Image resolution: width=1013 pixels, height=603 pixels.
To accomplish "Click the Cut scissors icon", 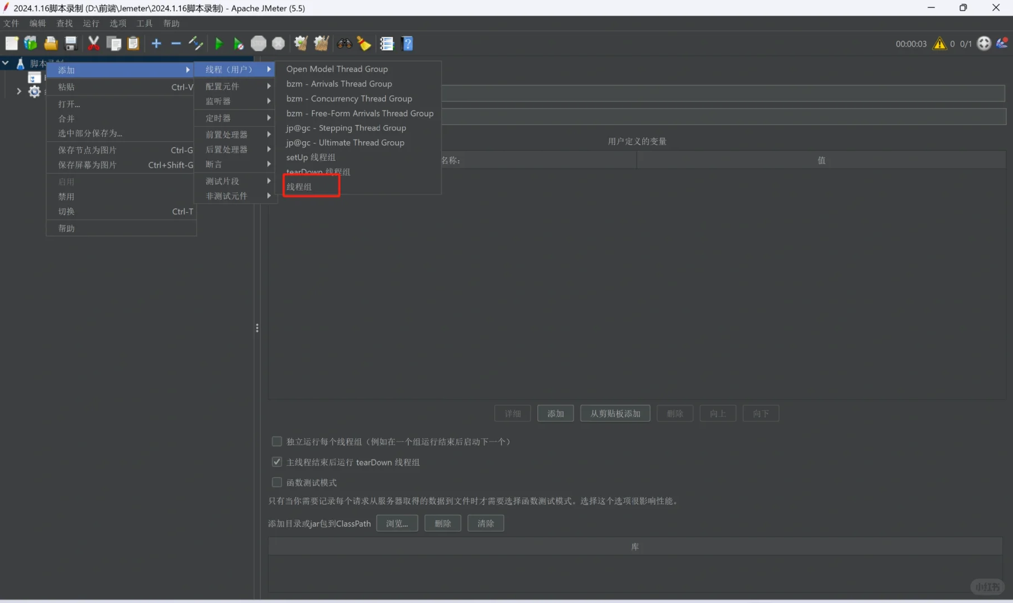I will tap(94, 44).
